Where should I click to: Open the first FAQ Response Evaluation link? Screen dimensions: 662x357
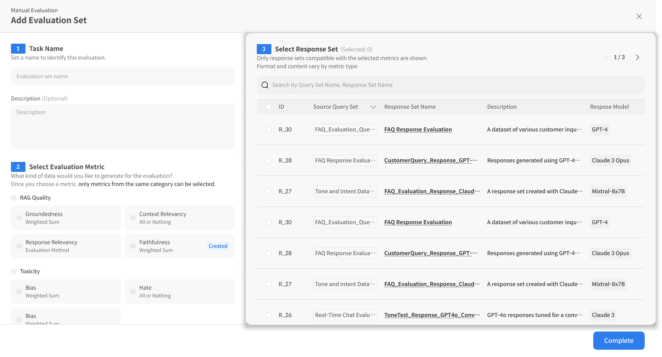418,130
